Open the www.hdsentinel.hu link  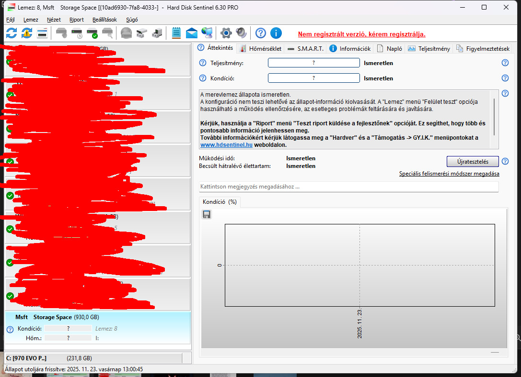[x=226, y=145]
